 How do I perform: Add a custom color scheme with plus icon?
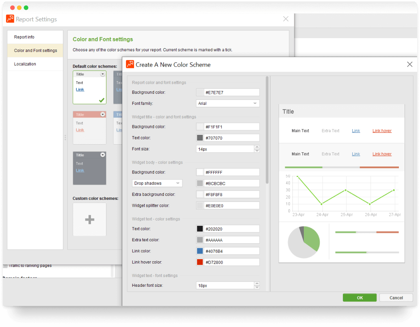[x=89, y=219]
